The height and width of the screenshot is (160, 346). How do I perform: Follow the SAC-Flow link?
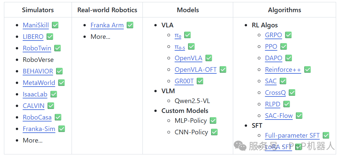tap(279, 116)
